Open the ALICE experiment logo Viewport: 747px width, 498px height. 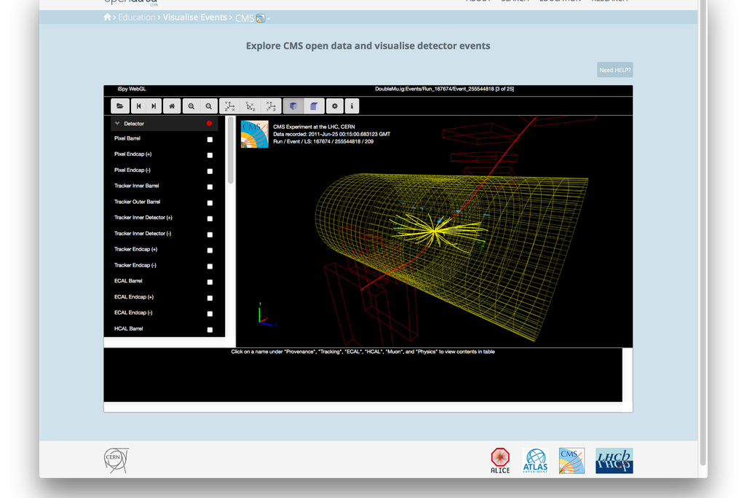(500, 460)
